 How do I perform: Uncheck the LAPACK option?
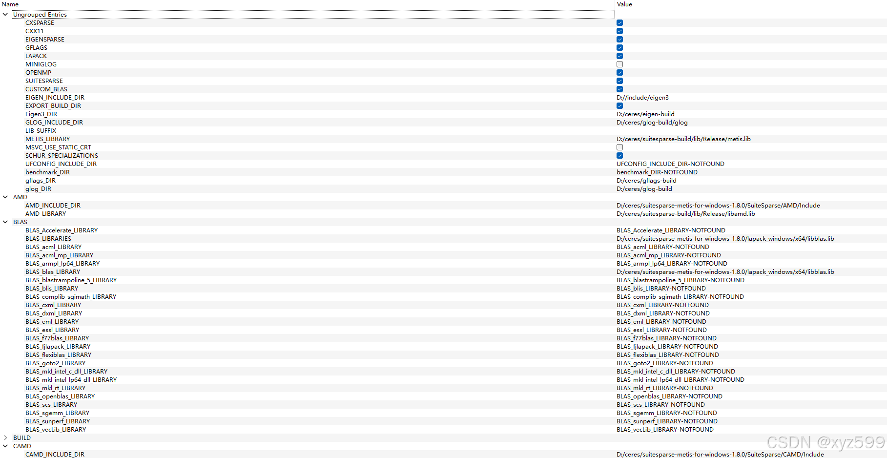(619, 56)
